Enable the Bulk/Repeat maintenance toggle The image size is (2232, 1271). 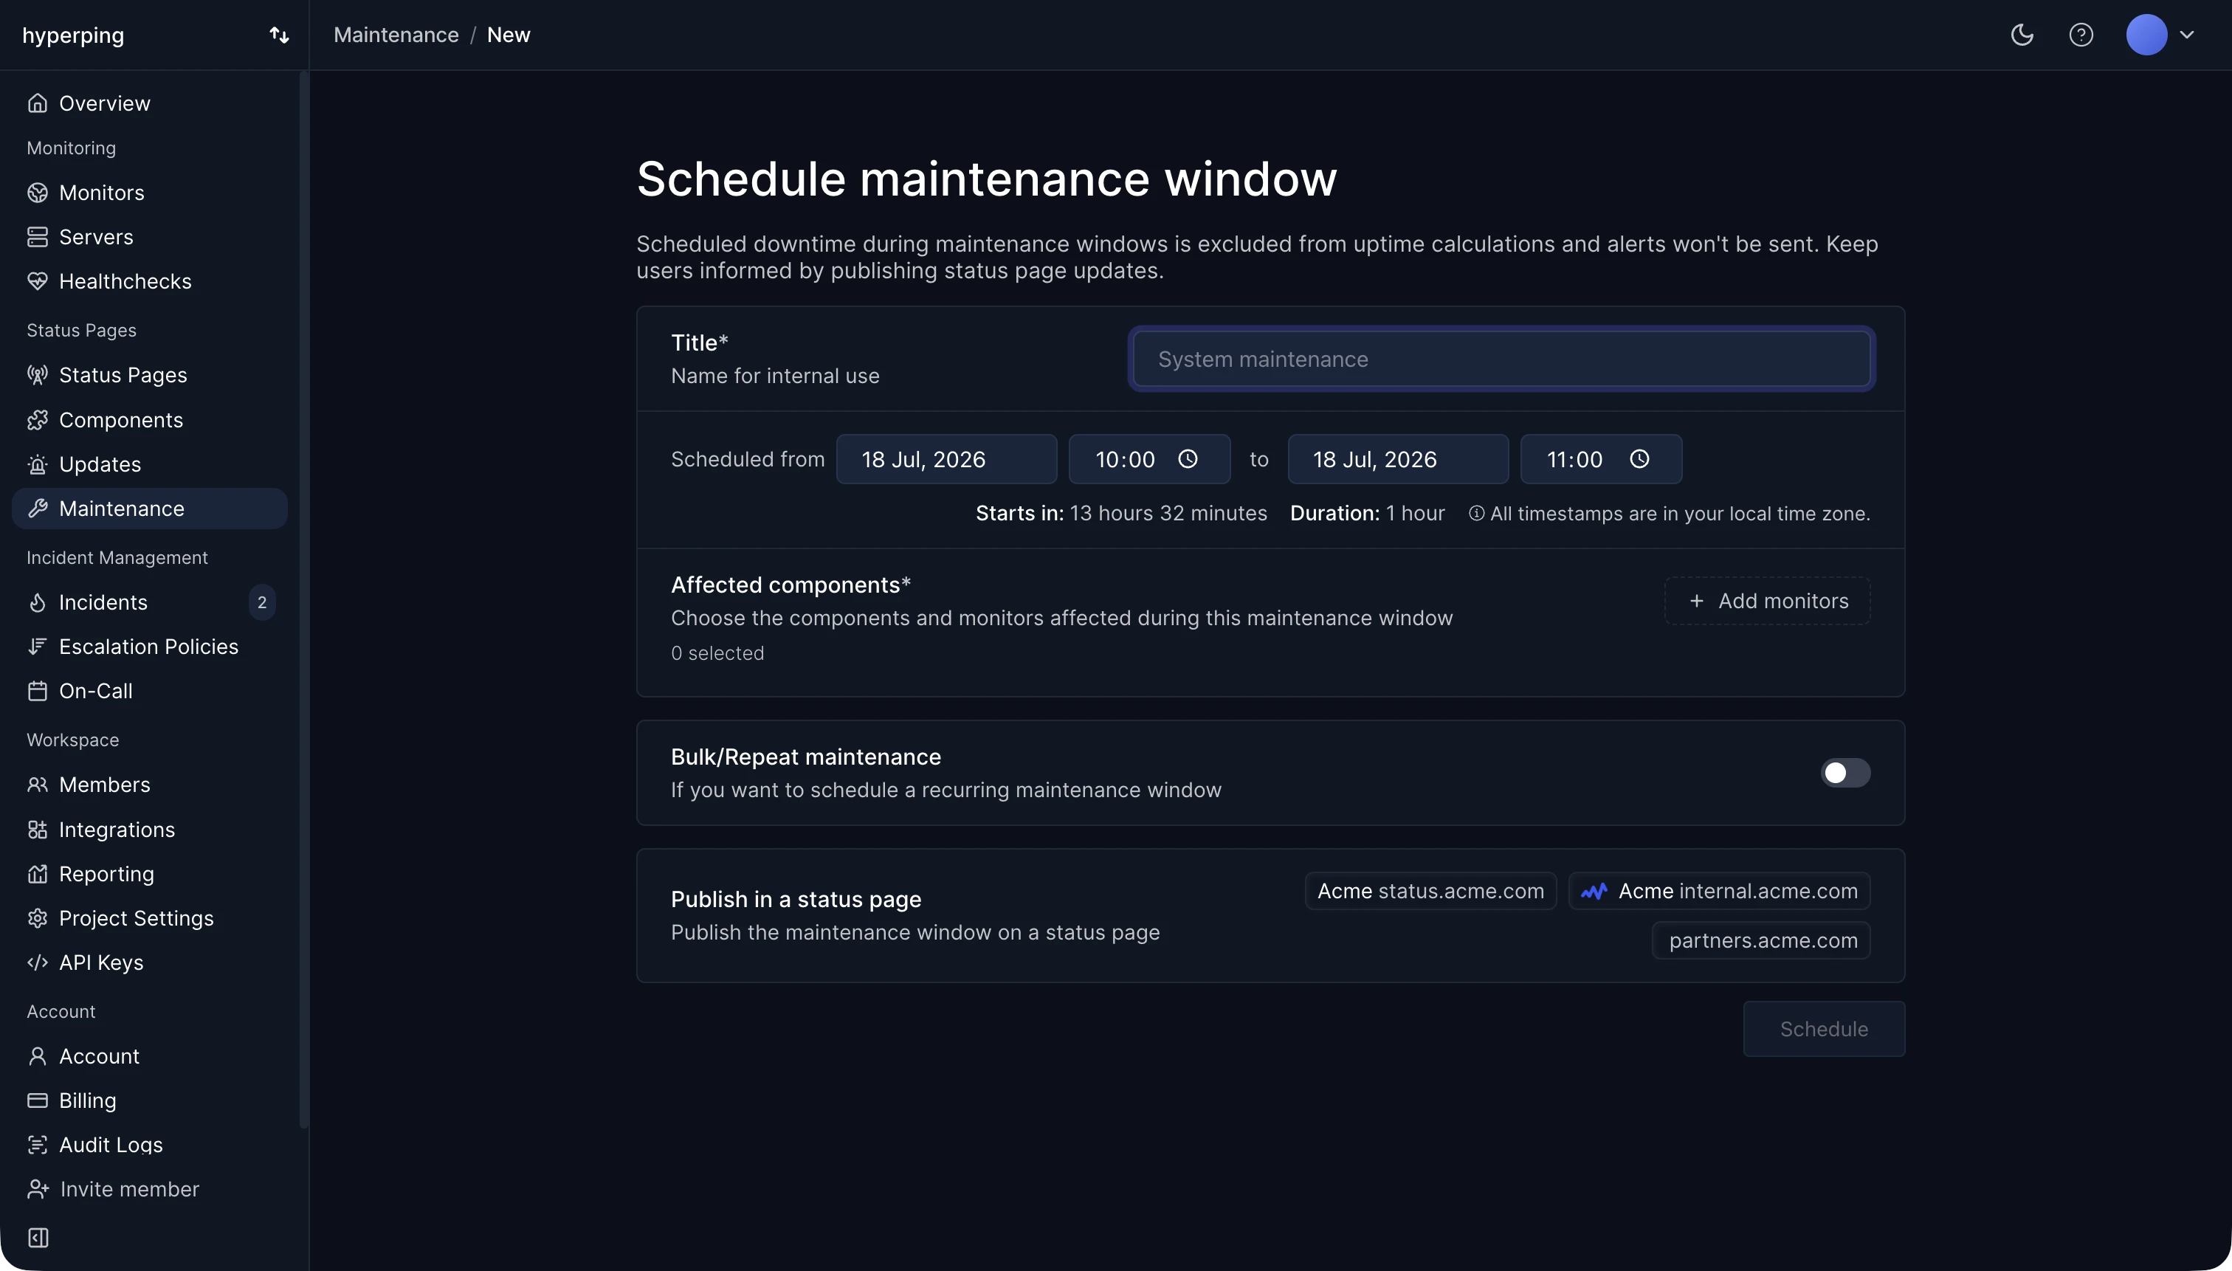[x=1845, y=773]
